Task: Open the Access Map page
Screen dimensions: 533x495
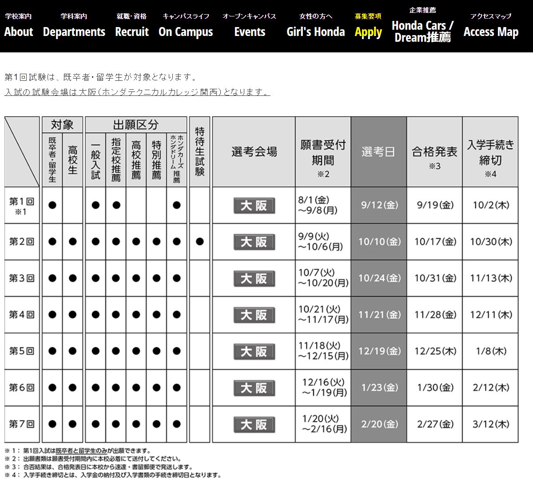Action: [491, 26]
